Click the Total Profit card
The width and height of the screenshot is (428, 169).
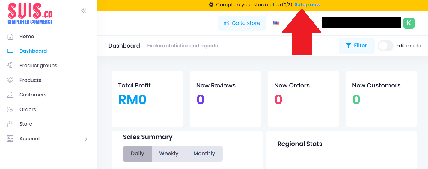coord(147,99)
